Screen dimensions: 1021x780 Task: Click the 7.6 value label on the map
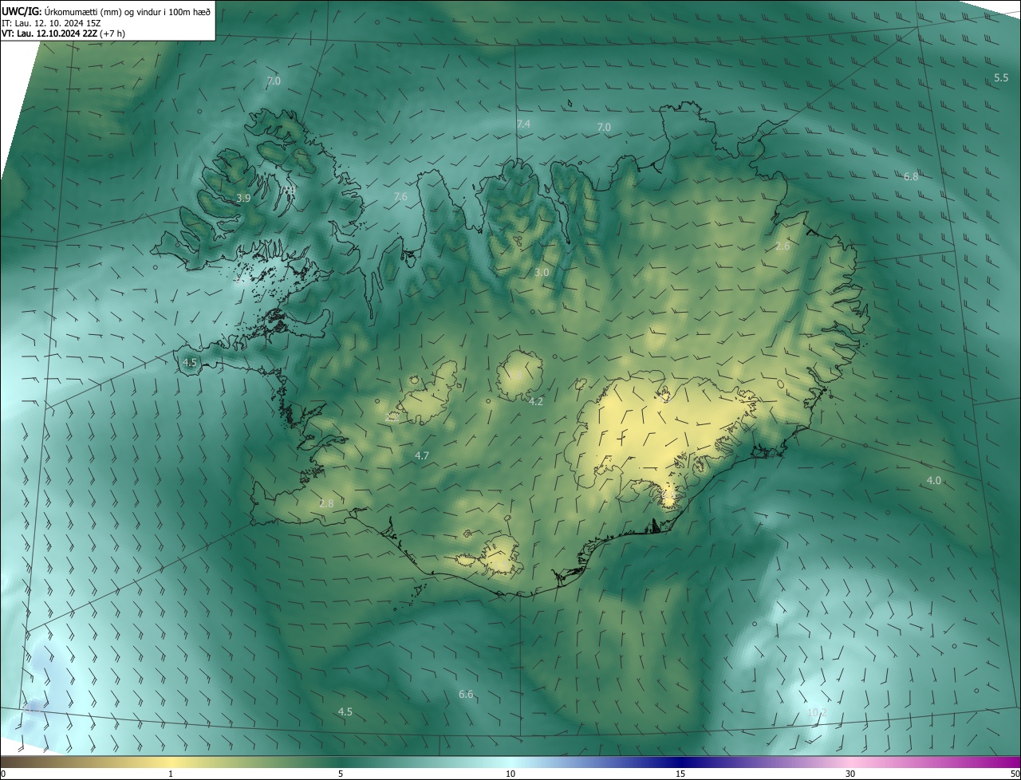[x=400, y=196]
